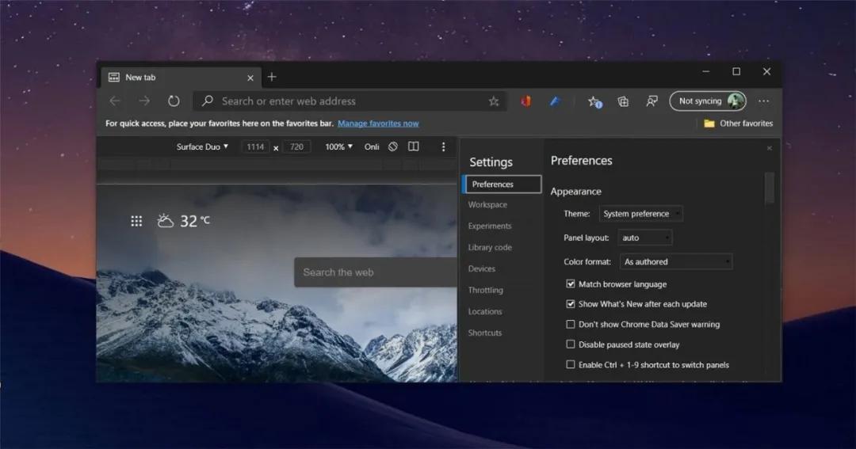Open the Office extension icon

(525, 101)
